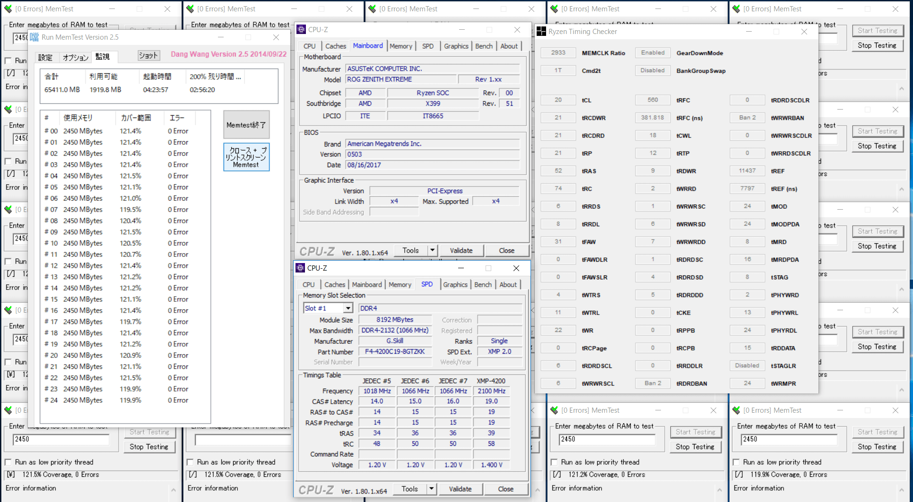
Task: Click the tSTAGLR Disabled field
Action: (x=747, y=366)
